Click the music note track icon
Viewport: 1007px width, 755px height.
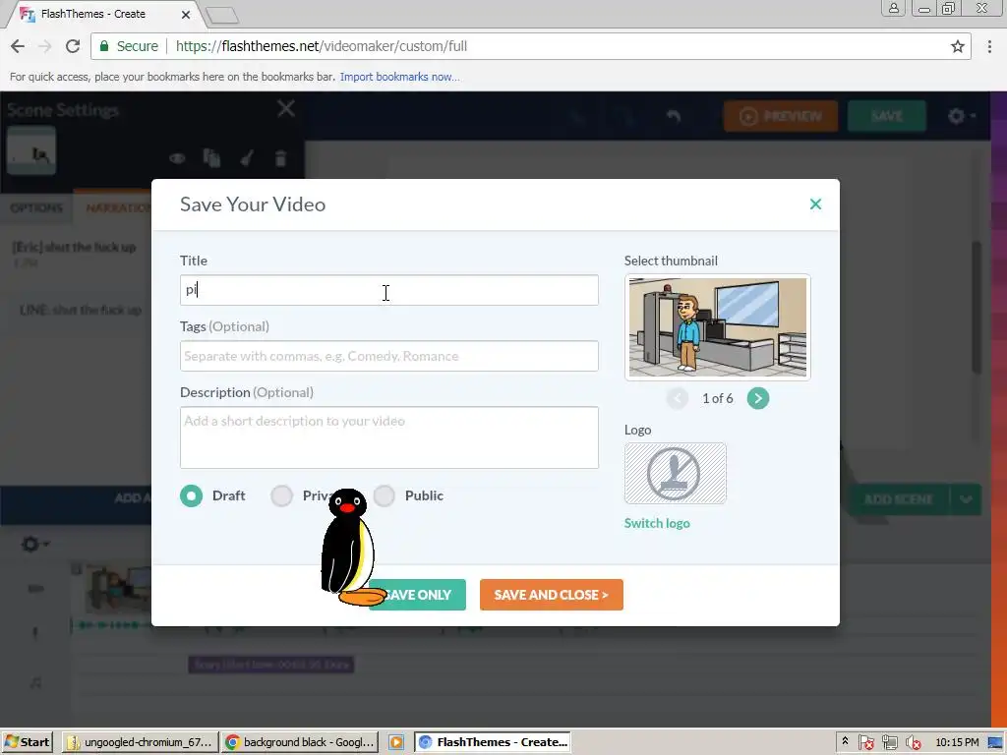tap(36, 682)
